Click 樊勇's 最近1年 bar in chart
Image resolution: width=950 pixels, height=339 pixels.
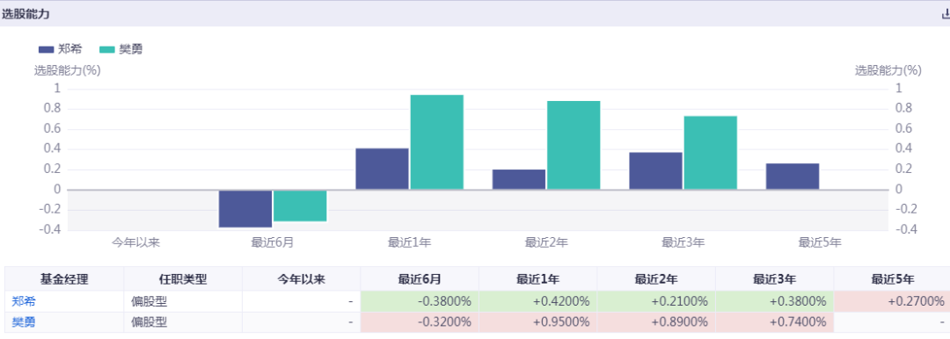437,142
